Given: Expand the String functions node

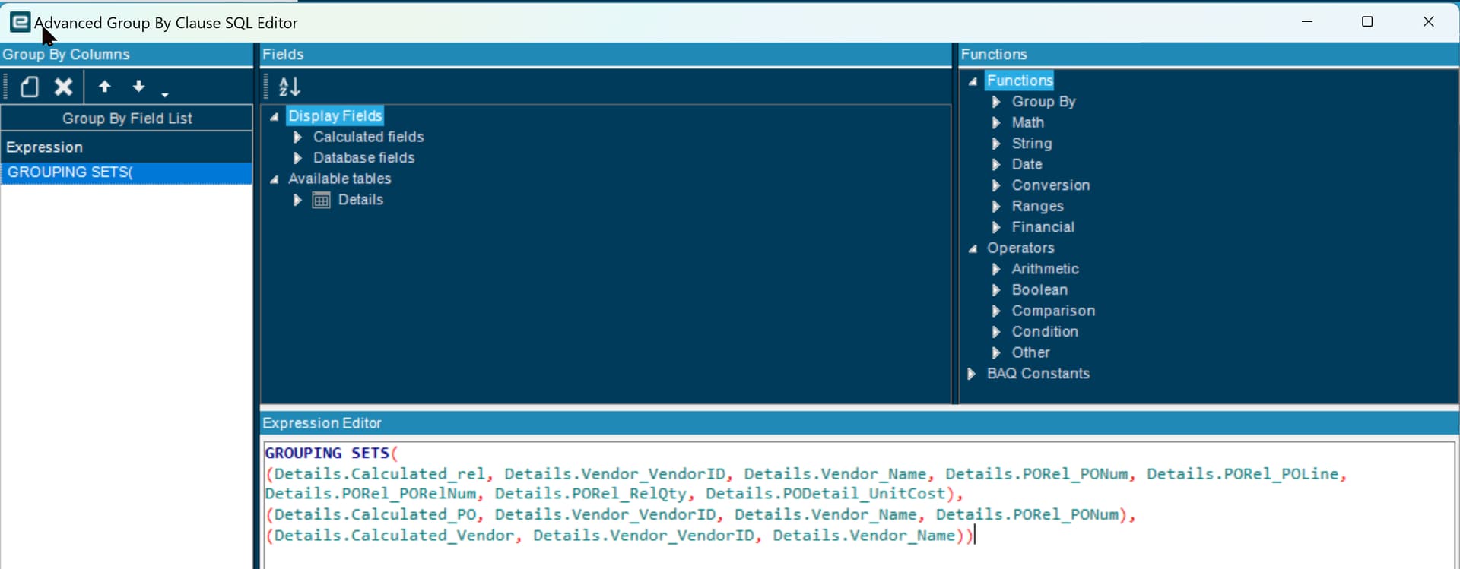Looking at the screenshot, I should 996,144.
